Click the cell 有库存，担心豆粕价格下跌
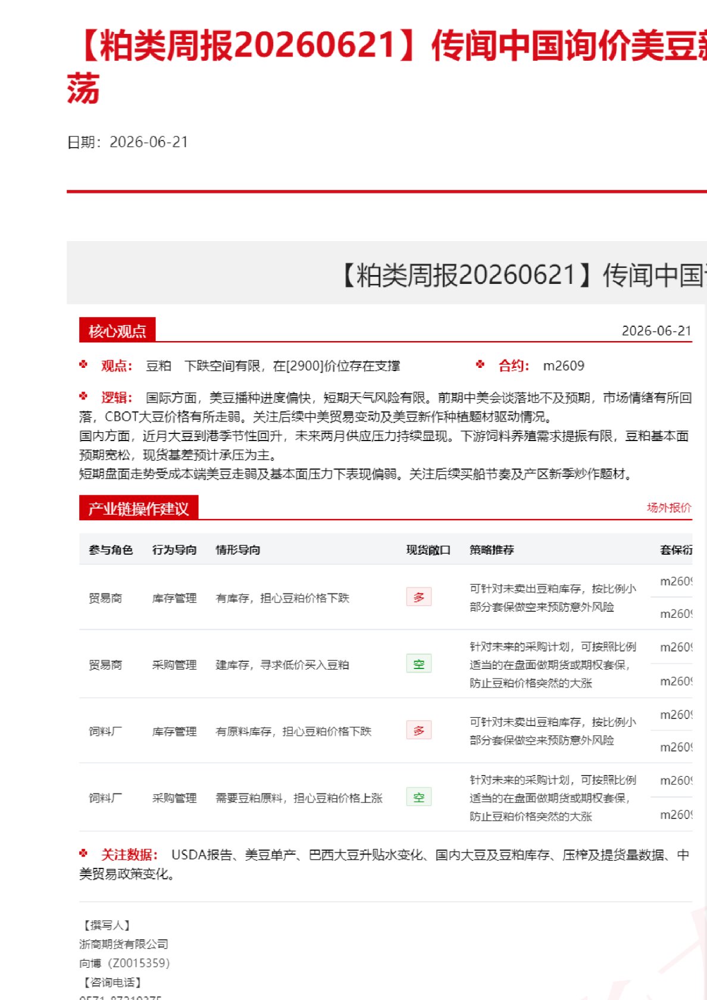Image resolution: width=707 pixels, height=1000 pixels. (282, 598)
